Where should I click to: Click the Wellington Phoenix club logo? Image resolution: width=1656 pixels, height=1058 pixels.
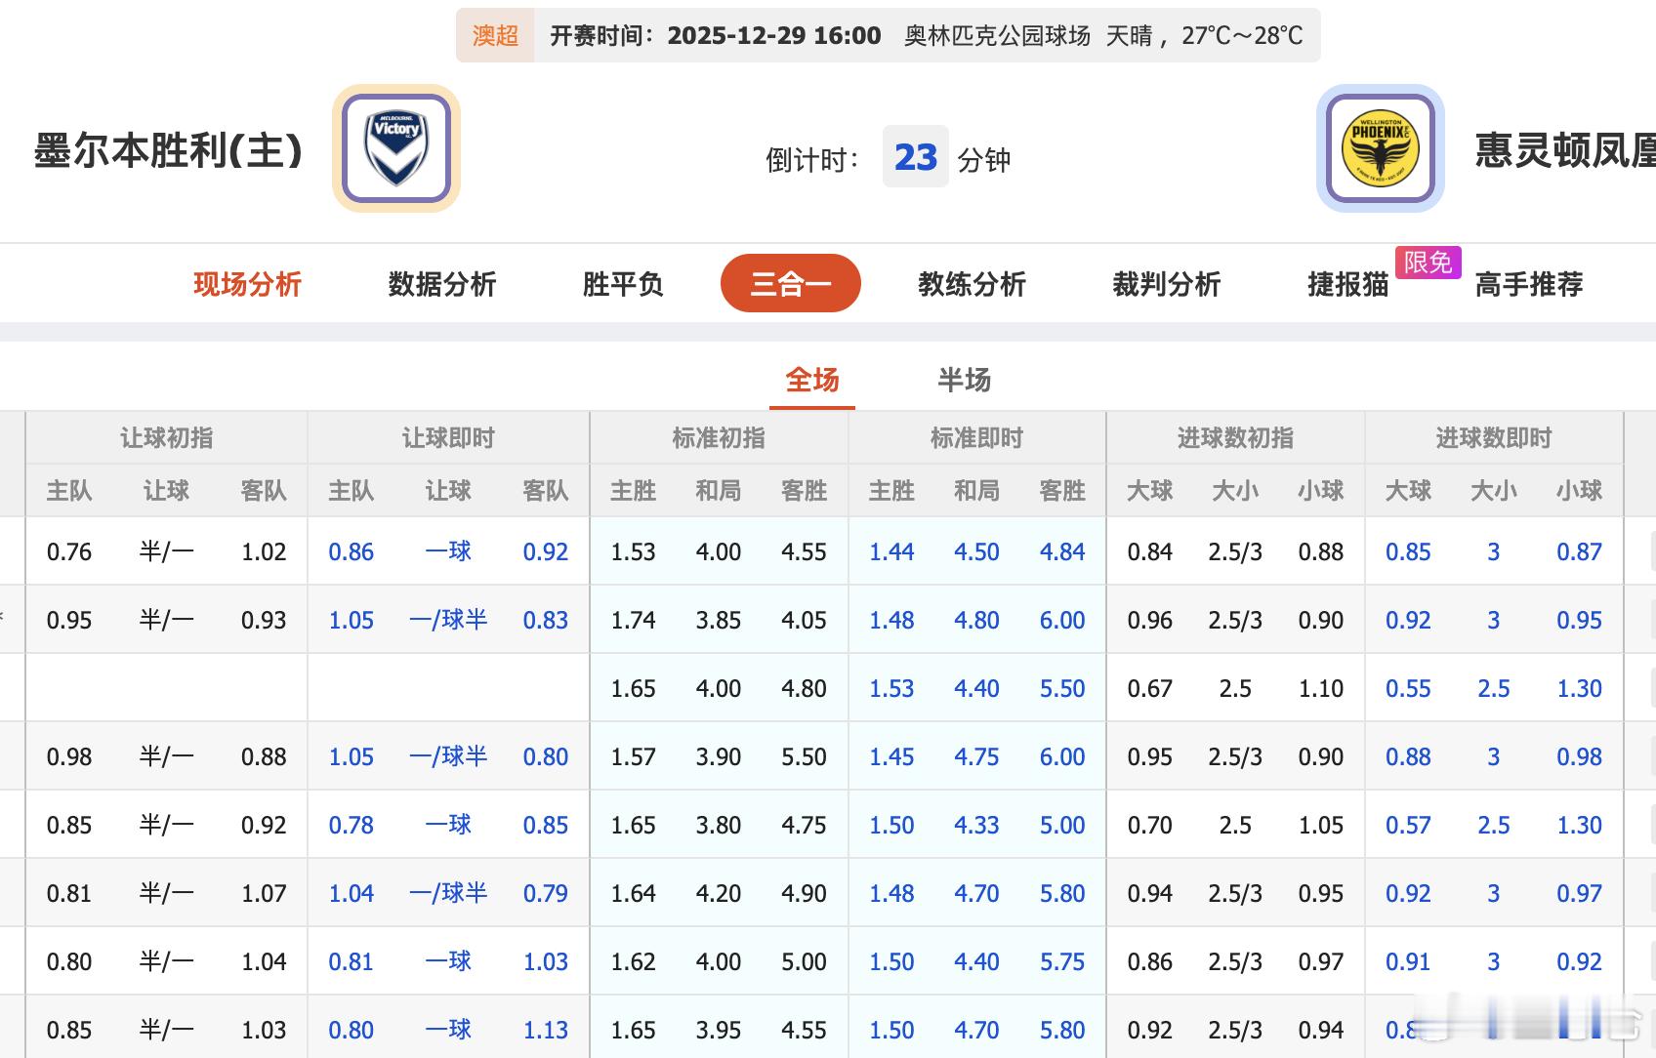(x=1380, y=146)
